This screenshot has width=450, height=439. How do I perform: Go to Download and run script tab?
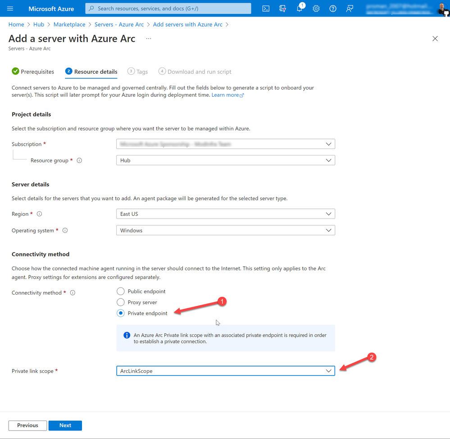[195, 72]
